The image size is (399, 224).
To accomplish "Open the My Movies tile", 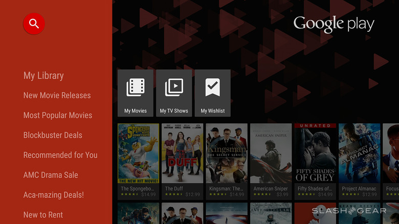I will tap(136, 93).
